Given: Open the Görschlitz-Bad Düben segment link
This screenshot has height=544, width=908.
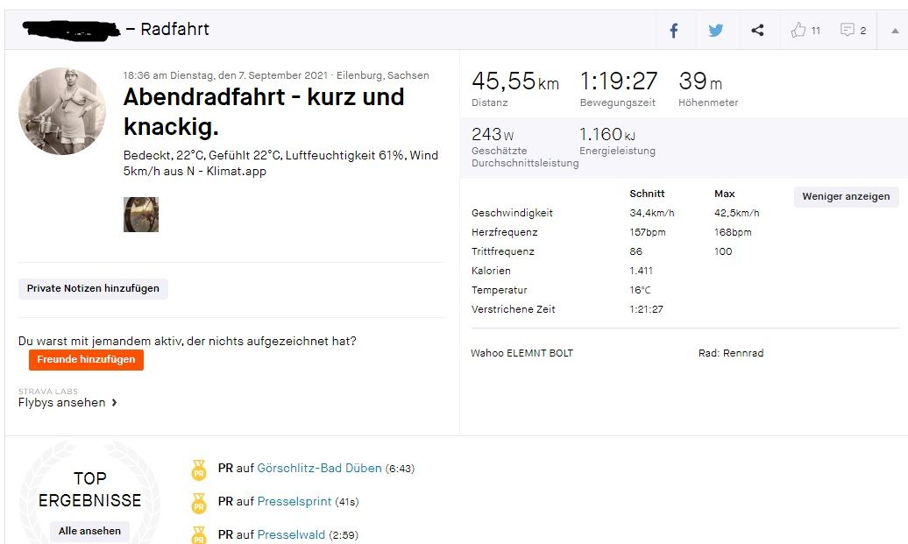Looking at the screenshot, I should pos(319,469).
